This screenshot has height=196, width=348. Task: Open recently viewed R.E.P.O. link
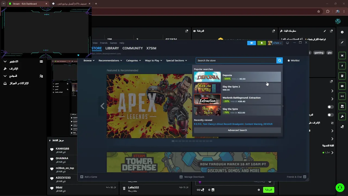coord(198,124)
